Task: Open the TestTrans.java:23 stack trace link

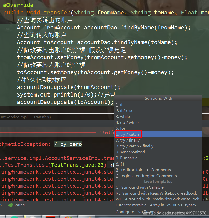Action: pos(77,165)
